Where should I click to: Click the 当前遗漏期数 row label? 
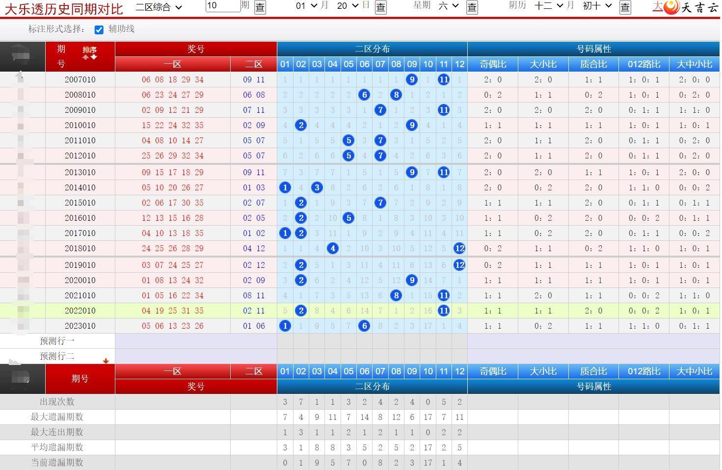click(57, 463)
